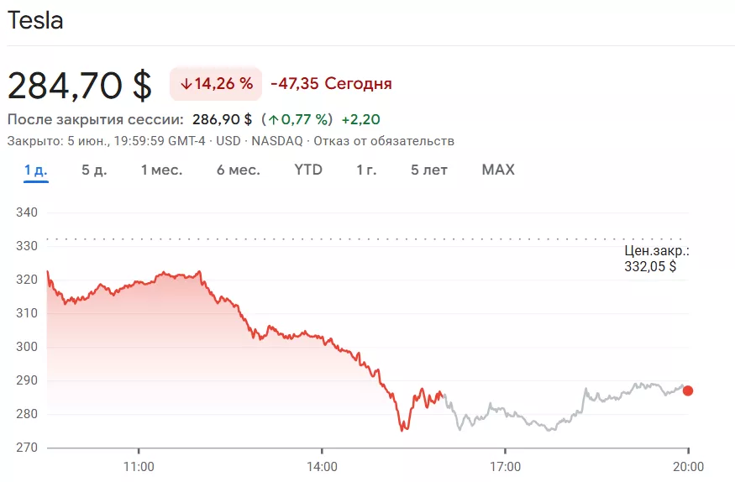Open the 1 мес. chart tab
This screenshot has height=482, width=735.
pyautogui.click(x=161, y=170)
